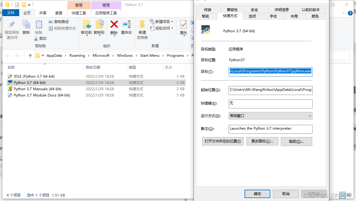Click the Paste clipboard icon
The image size is (356, 201).
click(x=39, y=25)
